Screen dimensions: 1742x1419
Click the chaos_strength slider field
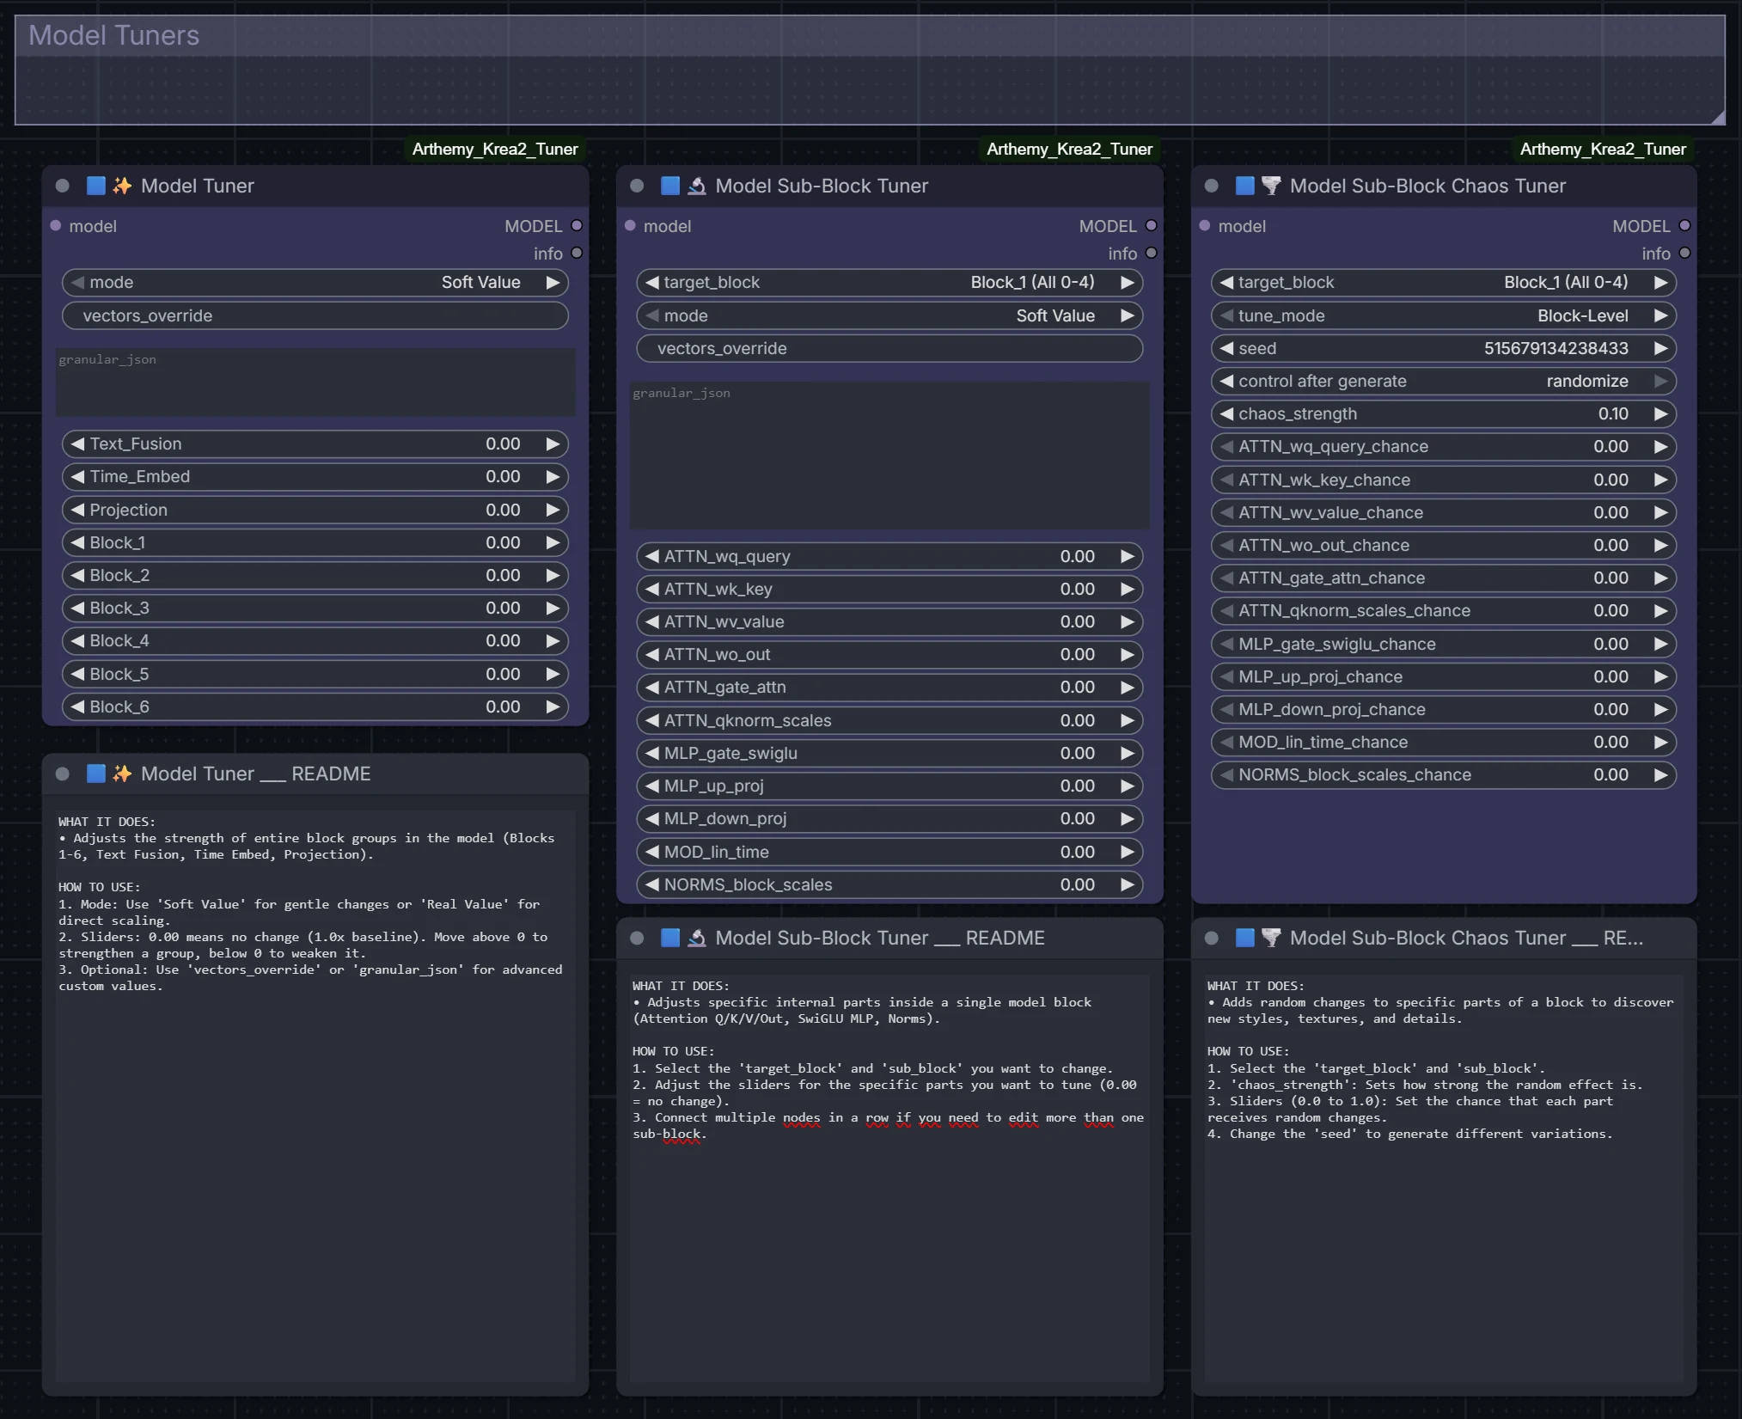pos(1444,413)
